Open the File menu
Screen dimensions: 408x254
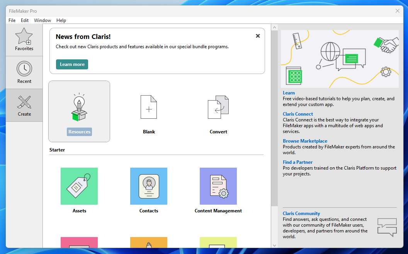coord(12,20)
